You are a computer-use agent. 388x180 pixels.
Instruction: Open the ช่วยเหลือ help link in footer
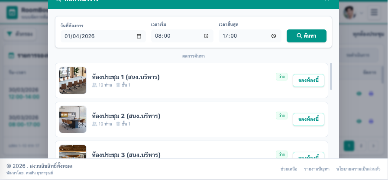coord(289,169)
